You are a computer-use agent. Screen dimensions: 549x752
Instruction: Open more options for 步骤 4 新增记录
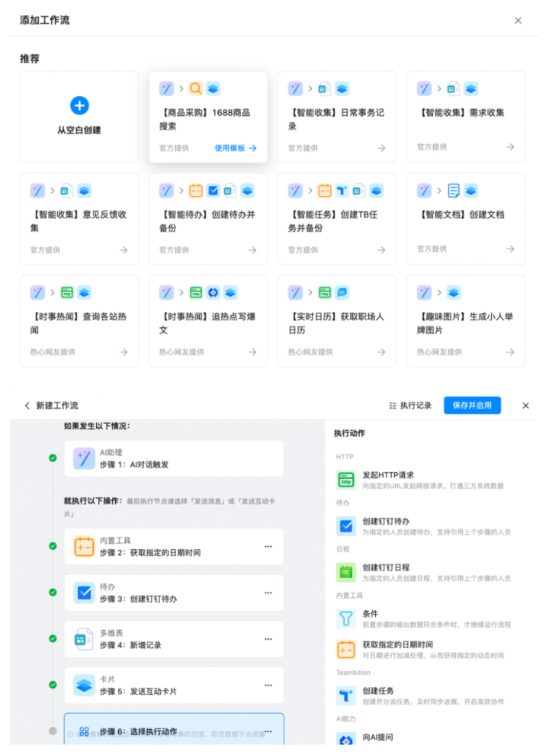click(x=268, y=639)
